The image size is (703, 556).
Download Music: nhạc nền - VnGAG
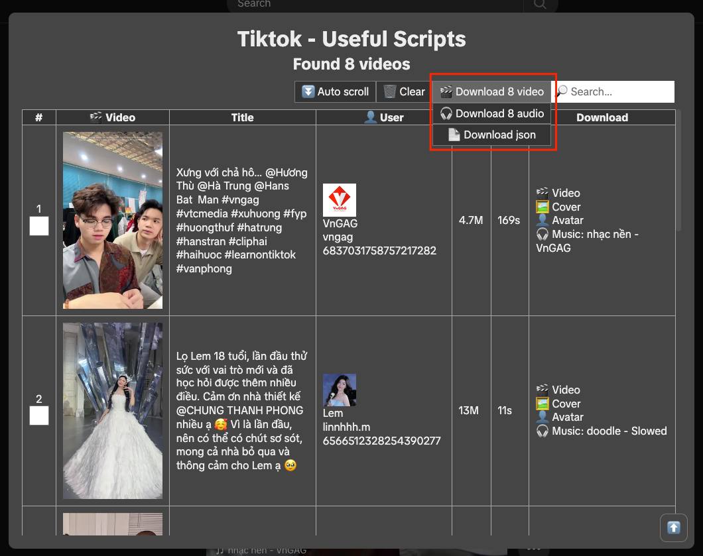tap(588, 241)
